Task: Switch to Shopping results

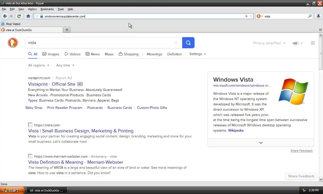Action: pos(128,54)
